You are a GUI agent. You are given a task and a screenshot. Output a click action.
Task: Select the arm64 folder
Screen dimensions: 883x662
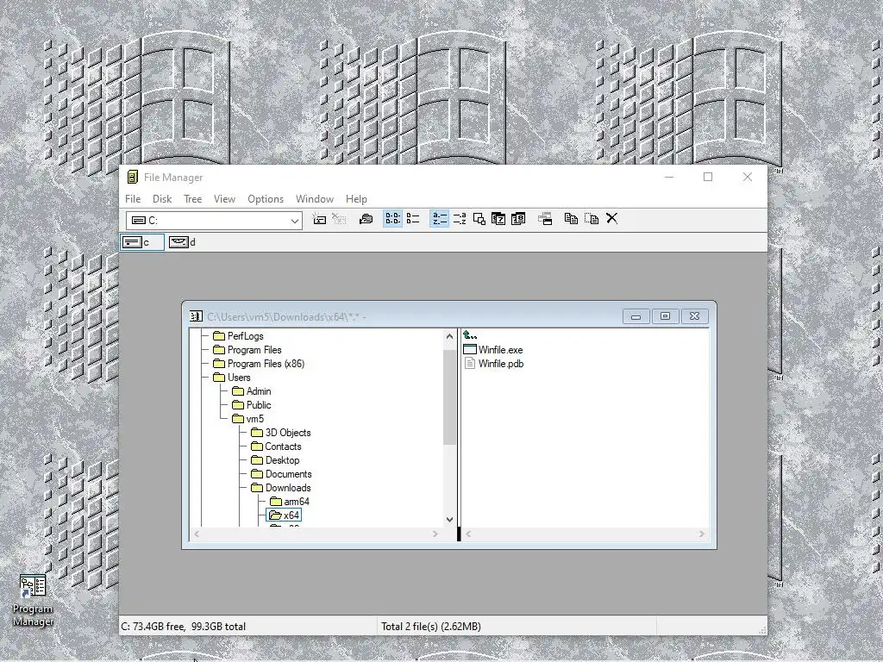290,502
